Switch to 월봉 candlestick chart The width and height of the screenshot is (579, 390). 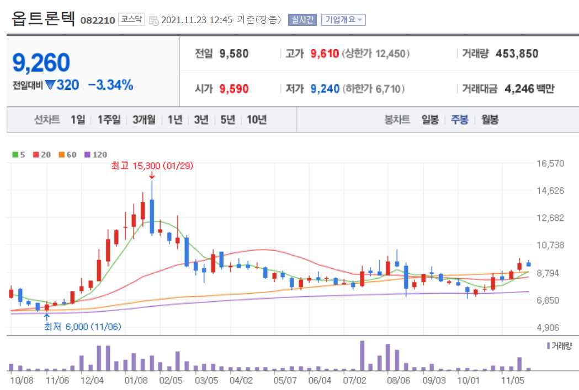coord(490,120)
